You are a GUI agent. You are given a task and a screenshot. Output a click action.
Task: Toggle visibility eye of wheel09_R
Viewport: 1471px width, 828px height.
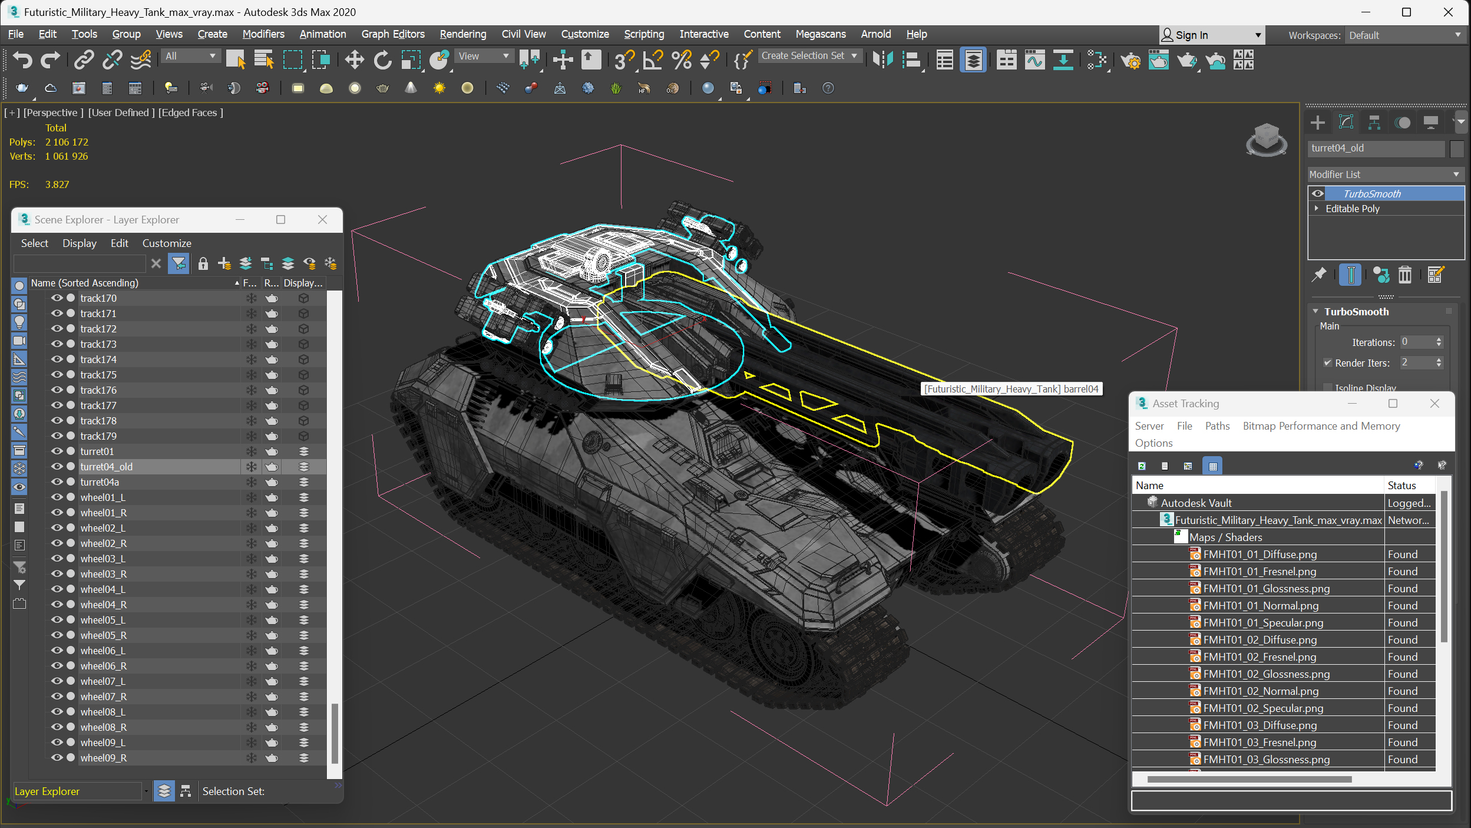click(x=57, y=758)
